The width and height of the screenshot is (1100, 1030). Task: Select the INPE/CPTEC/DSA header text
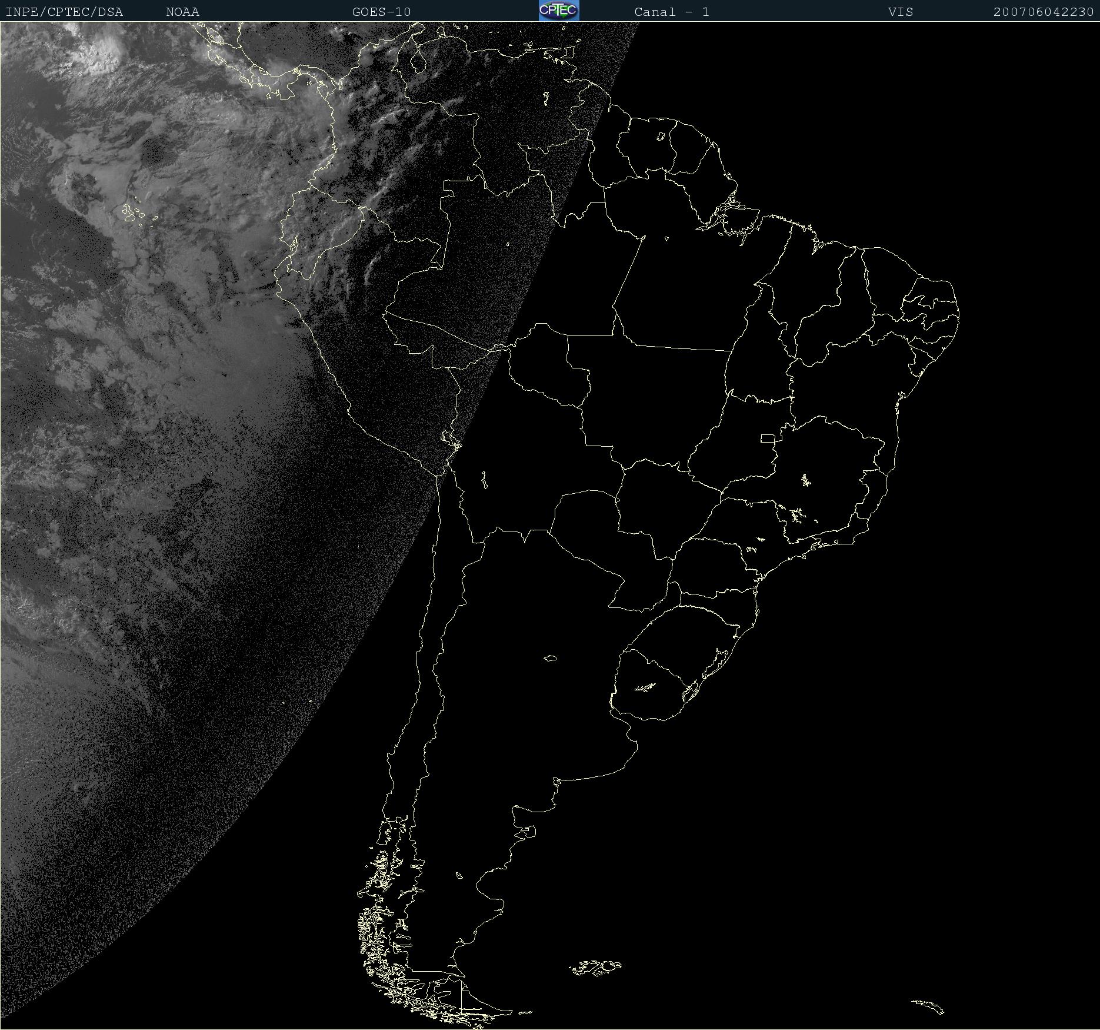point(64,12)
